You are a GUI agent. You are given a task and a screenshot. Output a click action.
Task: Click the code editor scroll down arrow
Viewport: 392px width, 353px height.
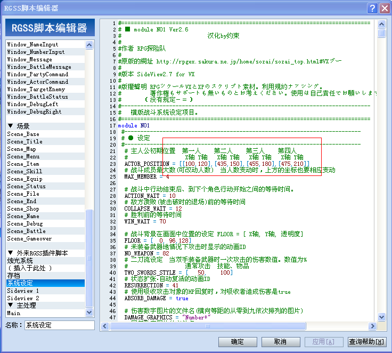coord(381,317)
